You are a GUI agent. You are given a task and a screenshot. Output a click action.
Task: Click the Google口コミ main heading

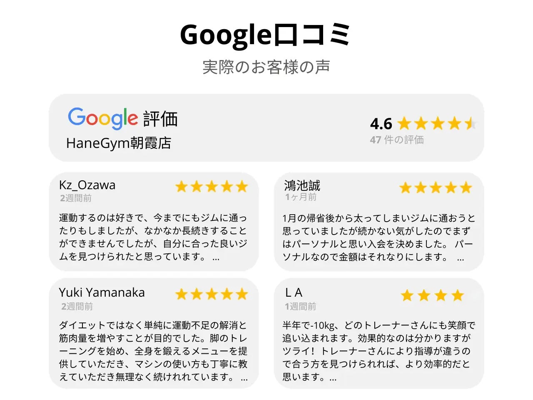click(266, 35)
